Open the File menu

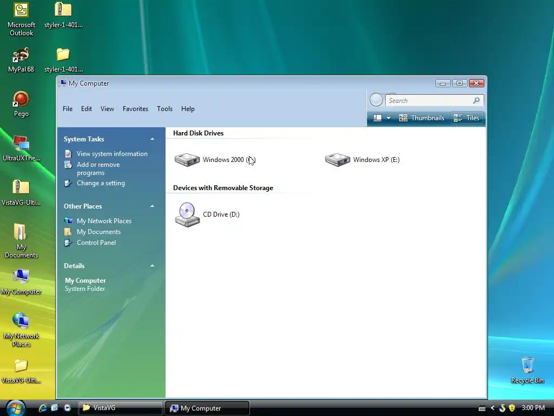[68, 109]
